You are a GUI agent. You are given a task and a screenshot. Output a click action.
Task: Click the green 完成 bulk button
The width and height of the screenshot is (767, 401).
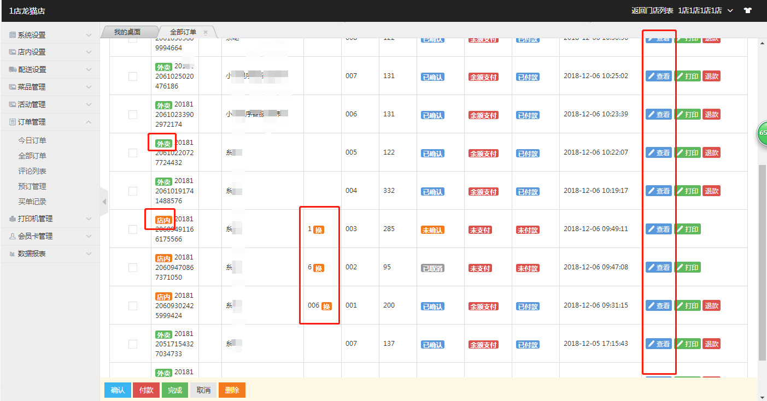coord(175,390)
